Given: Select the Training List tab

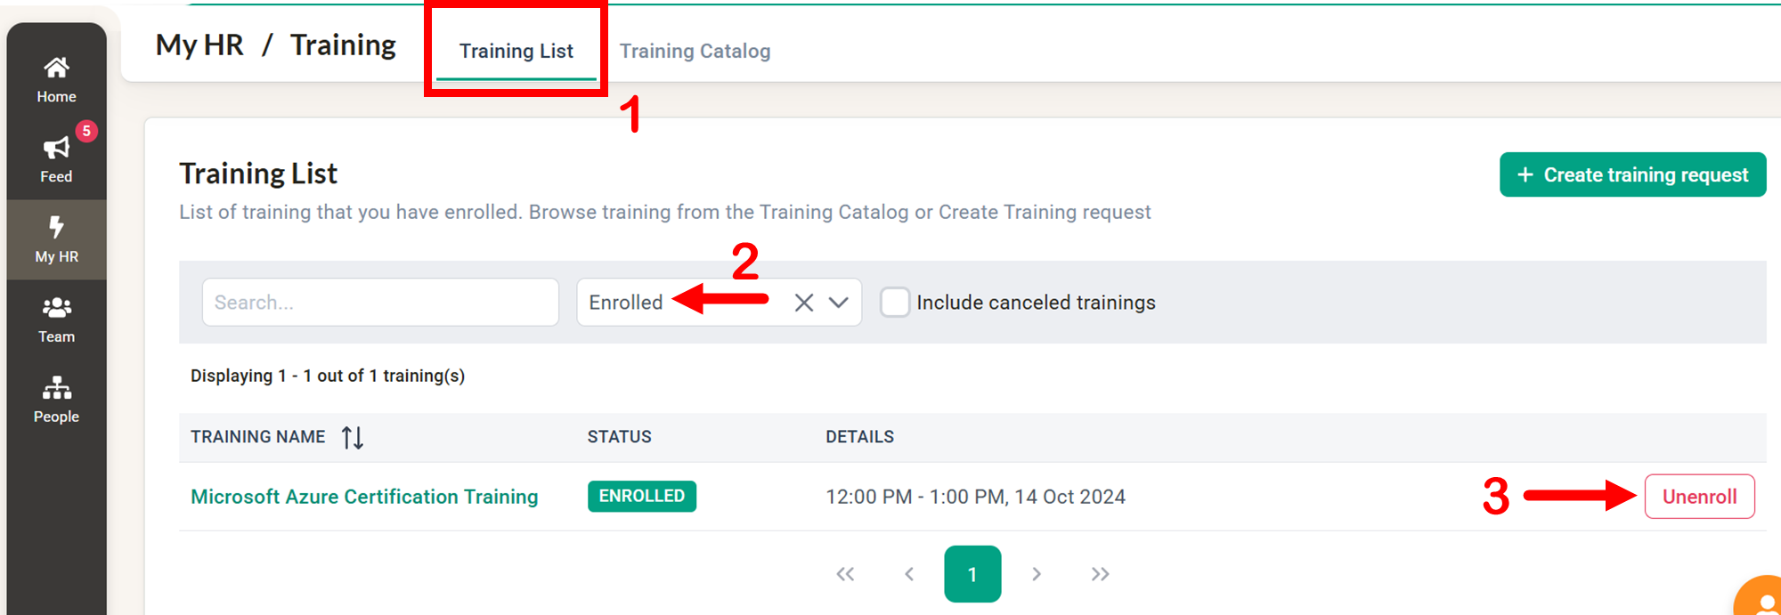Looking at the screenshot, I should tap(516, 51).
